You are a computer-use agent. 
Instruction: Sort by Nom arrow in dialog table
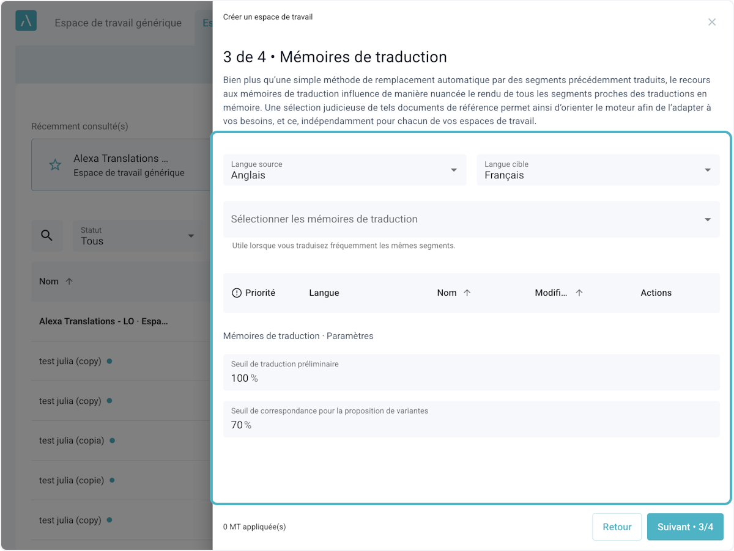[x=467, y=293]
